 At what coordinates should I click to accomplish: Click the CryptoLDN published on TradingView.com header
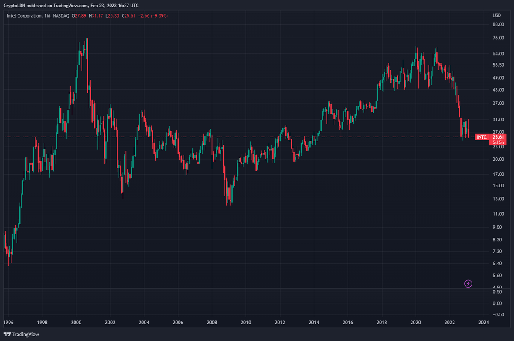pos(71,5)
